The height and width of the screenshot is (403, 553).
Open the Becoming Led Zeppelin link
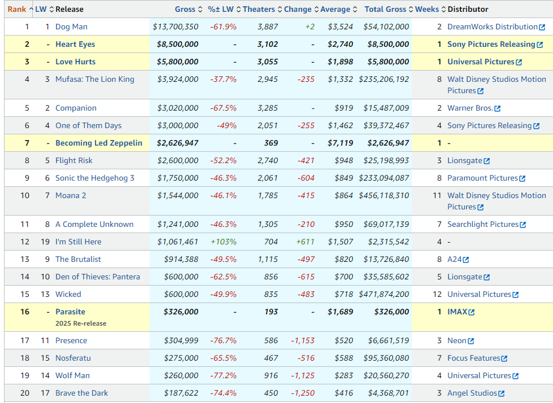99,143
